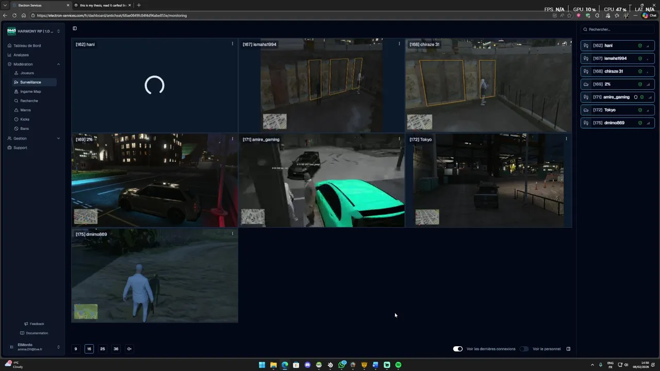This screenshot has height=371, width=660.
Task: Open Spotify from taskbar
Action: (x=398, y=365)
